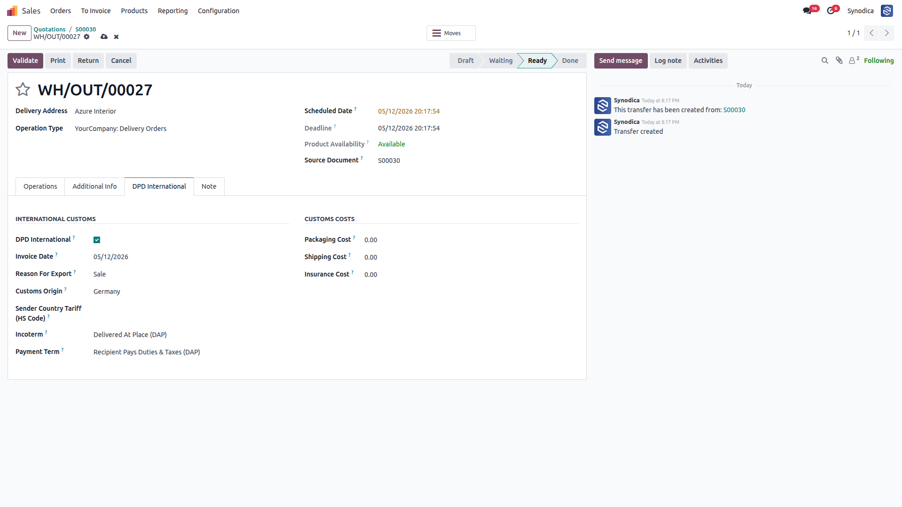902x507 pixels.
Task: Discard changes with the X icon
Action: pos(116,37)
